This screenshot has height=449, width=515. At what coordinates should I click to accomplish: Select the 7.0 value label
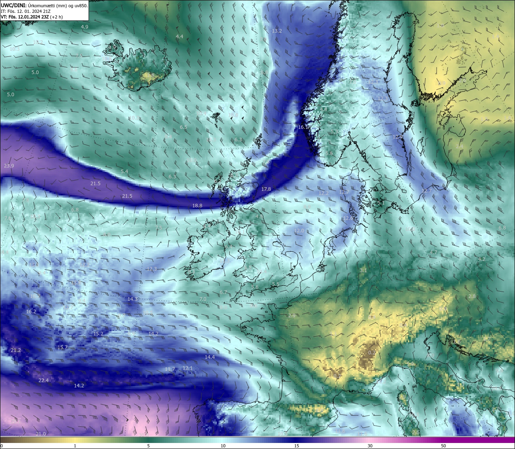pyautogui.click(x=203, y=299)
